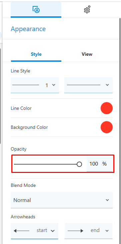Click the Opacity slider handle
121x244 pixels.
point(79,164)
